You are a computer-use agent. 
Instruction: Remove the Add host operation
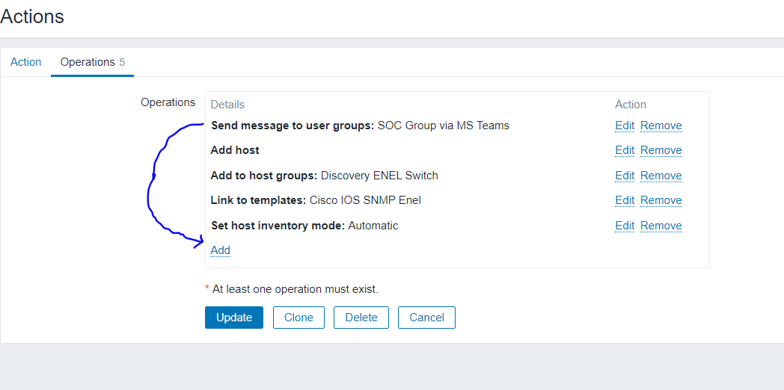point(661,150)
